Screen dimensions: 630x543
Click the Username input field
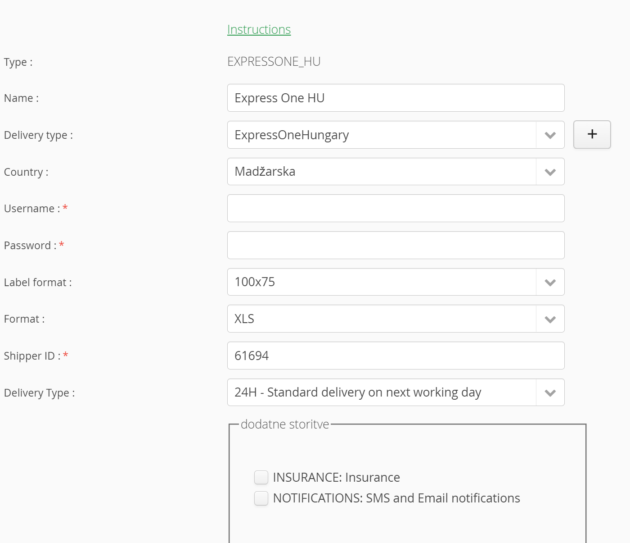tap(396, 208)
